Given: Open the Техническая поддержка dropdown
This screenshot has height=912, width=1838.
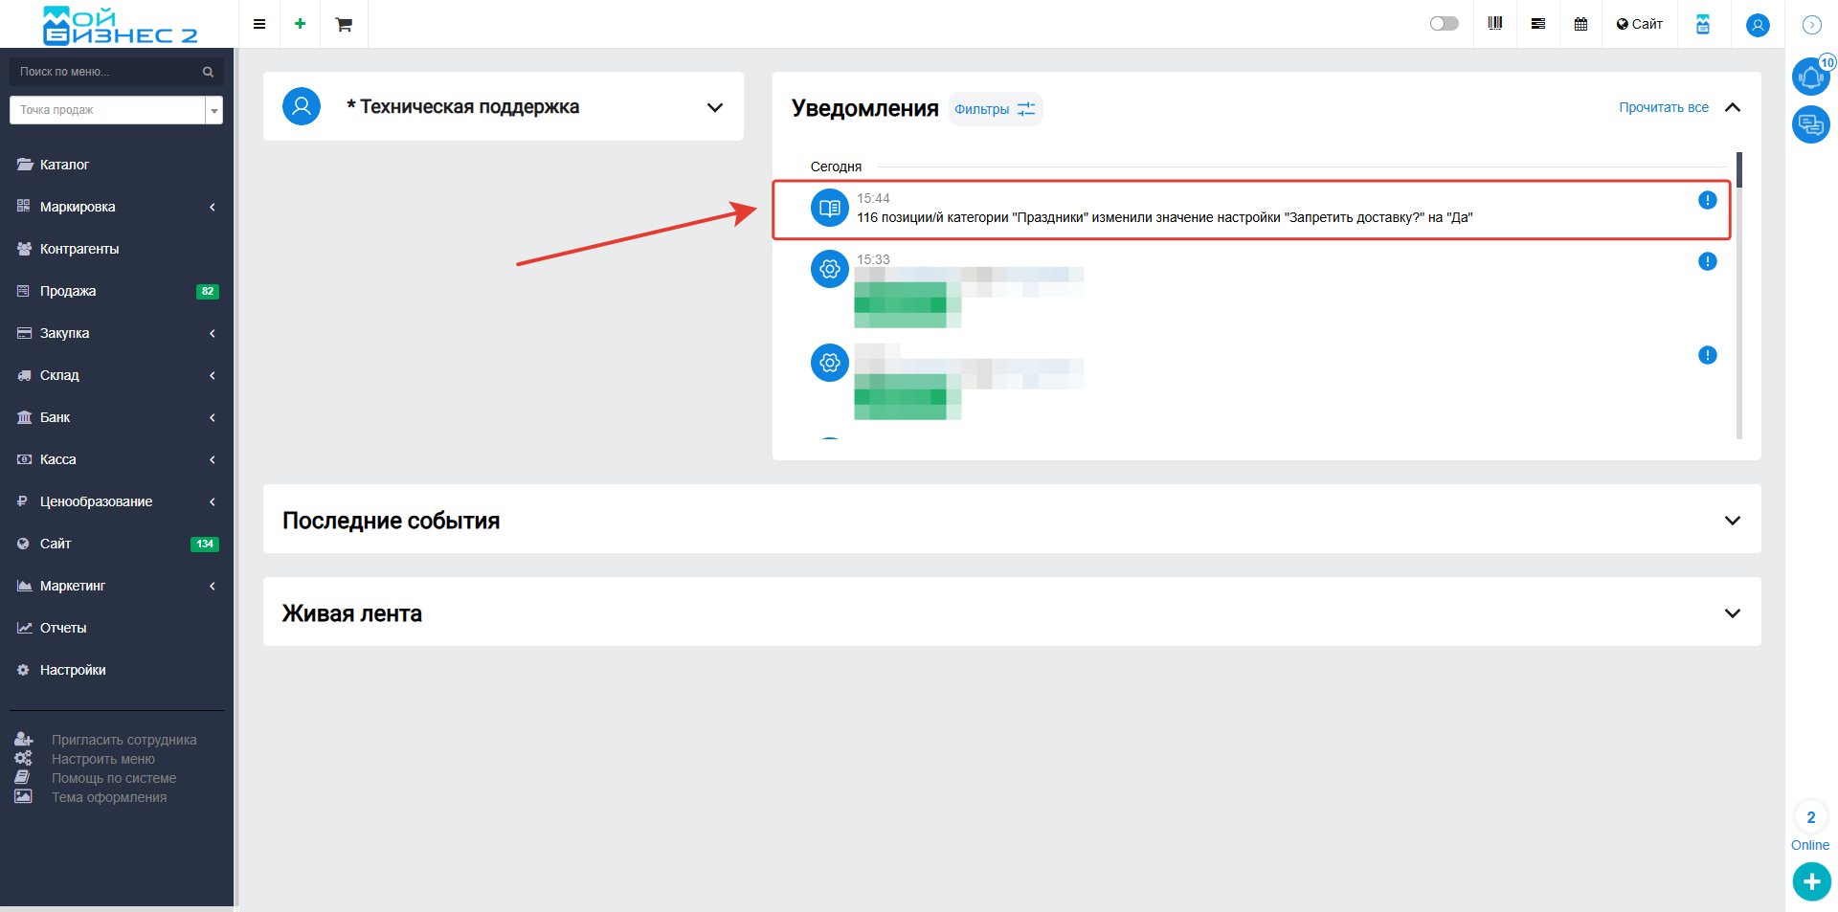Looking at the screenshot, I should coord(714,107).
